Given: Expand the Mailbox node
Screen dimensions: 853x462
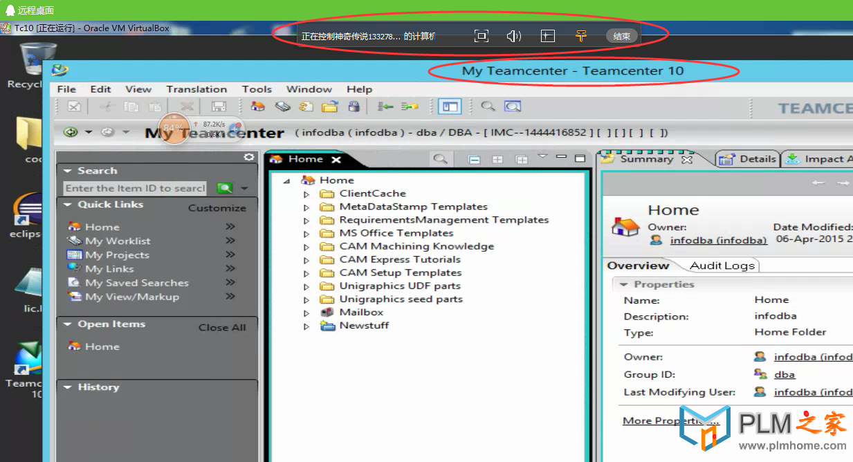Looking at the screenshot, I should pos(306,313).
